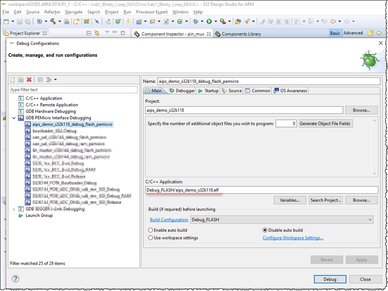The image size is (388, 291).
Task: Click the new source file icon with plus
Action: (x=77, y=21)
